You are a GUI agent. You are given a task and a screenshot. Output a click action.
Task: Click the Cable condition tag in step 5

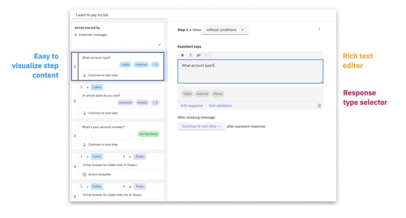pos(96,186)
